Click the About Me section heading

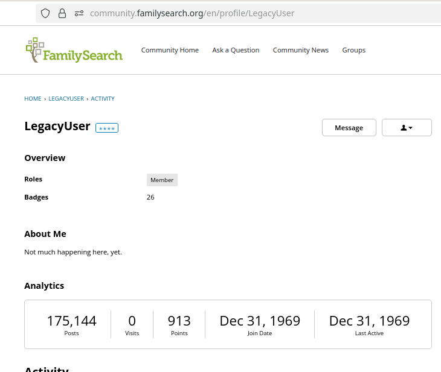pos(45,234)
